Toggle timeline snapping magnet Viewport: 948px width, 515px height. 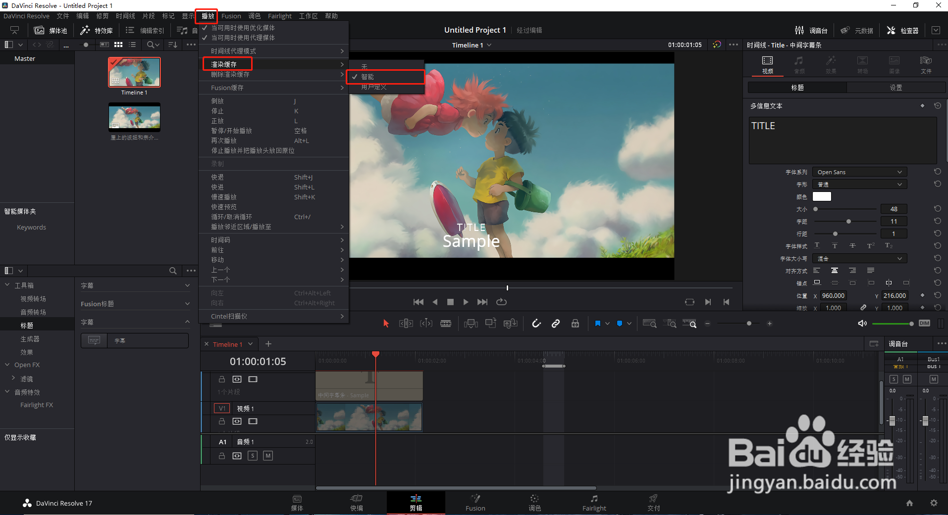coord(536,324)
